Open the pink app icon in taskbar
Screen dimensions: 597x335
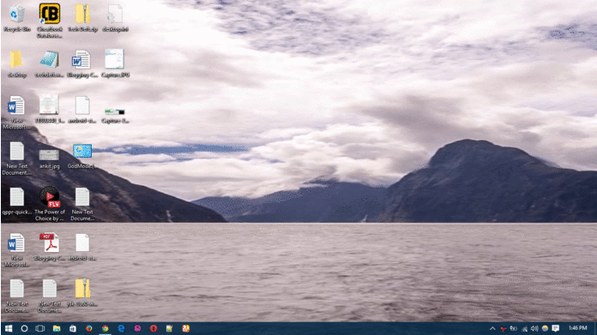137,328
